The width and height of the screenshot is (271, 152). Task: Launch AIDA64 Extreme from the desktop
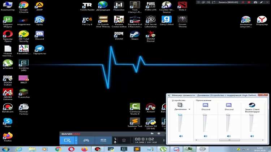coord(8,94)
